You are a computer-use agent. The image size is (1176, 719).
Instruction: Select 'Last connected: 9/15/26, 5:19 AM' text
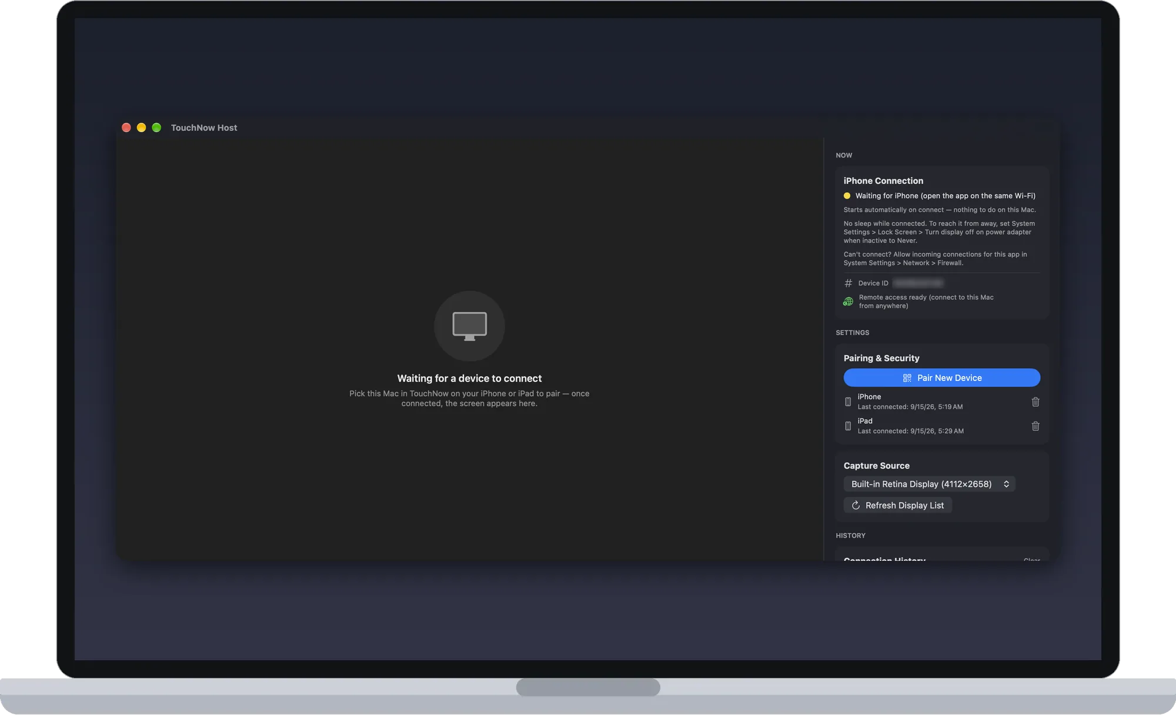910,407
